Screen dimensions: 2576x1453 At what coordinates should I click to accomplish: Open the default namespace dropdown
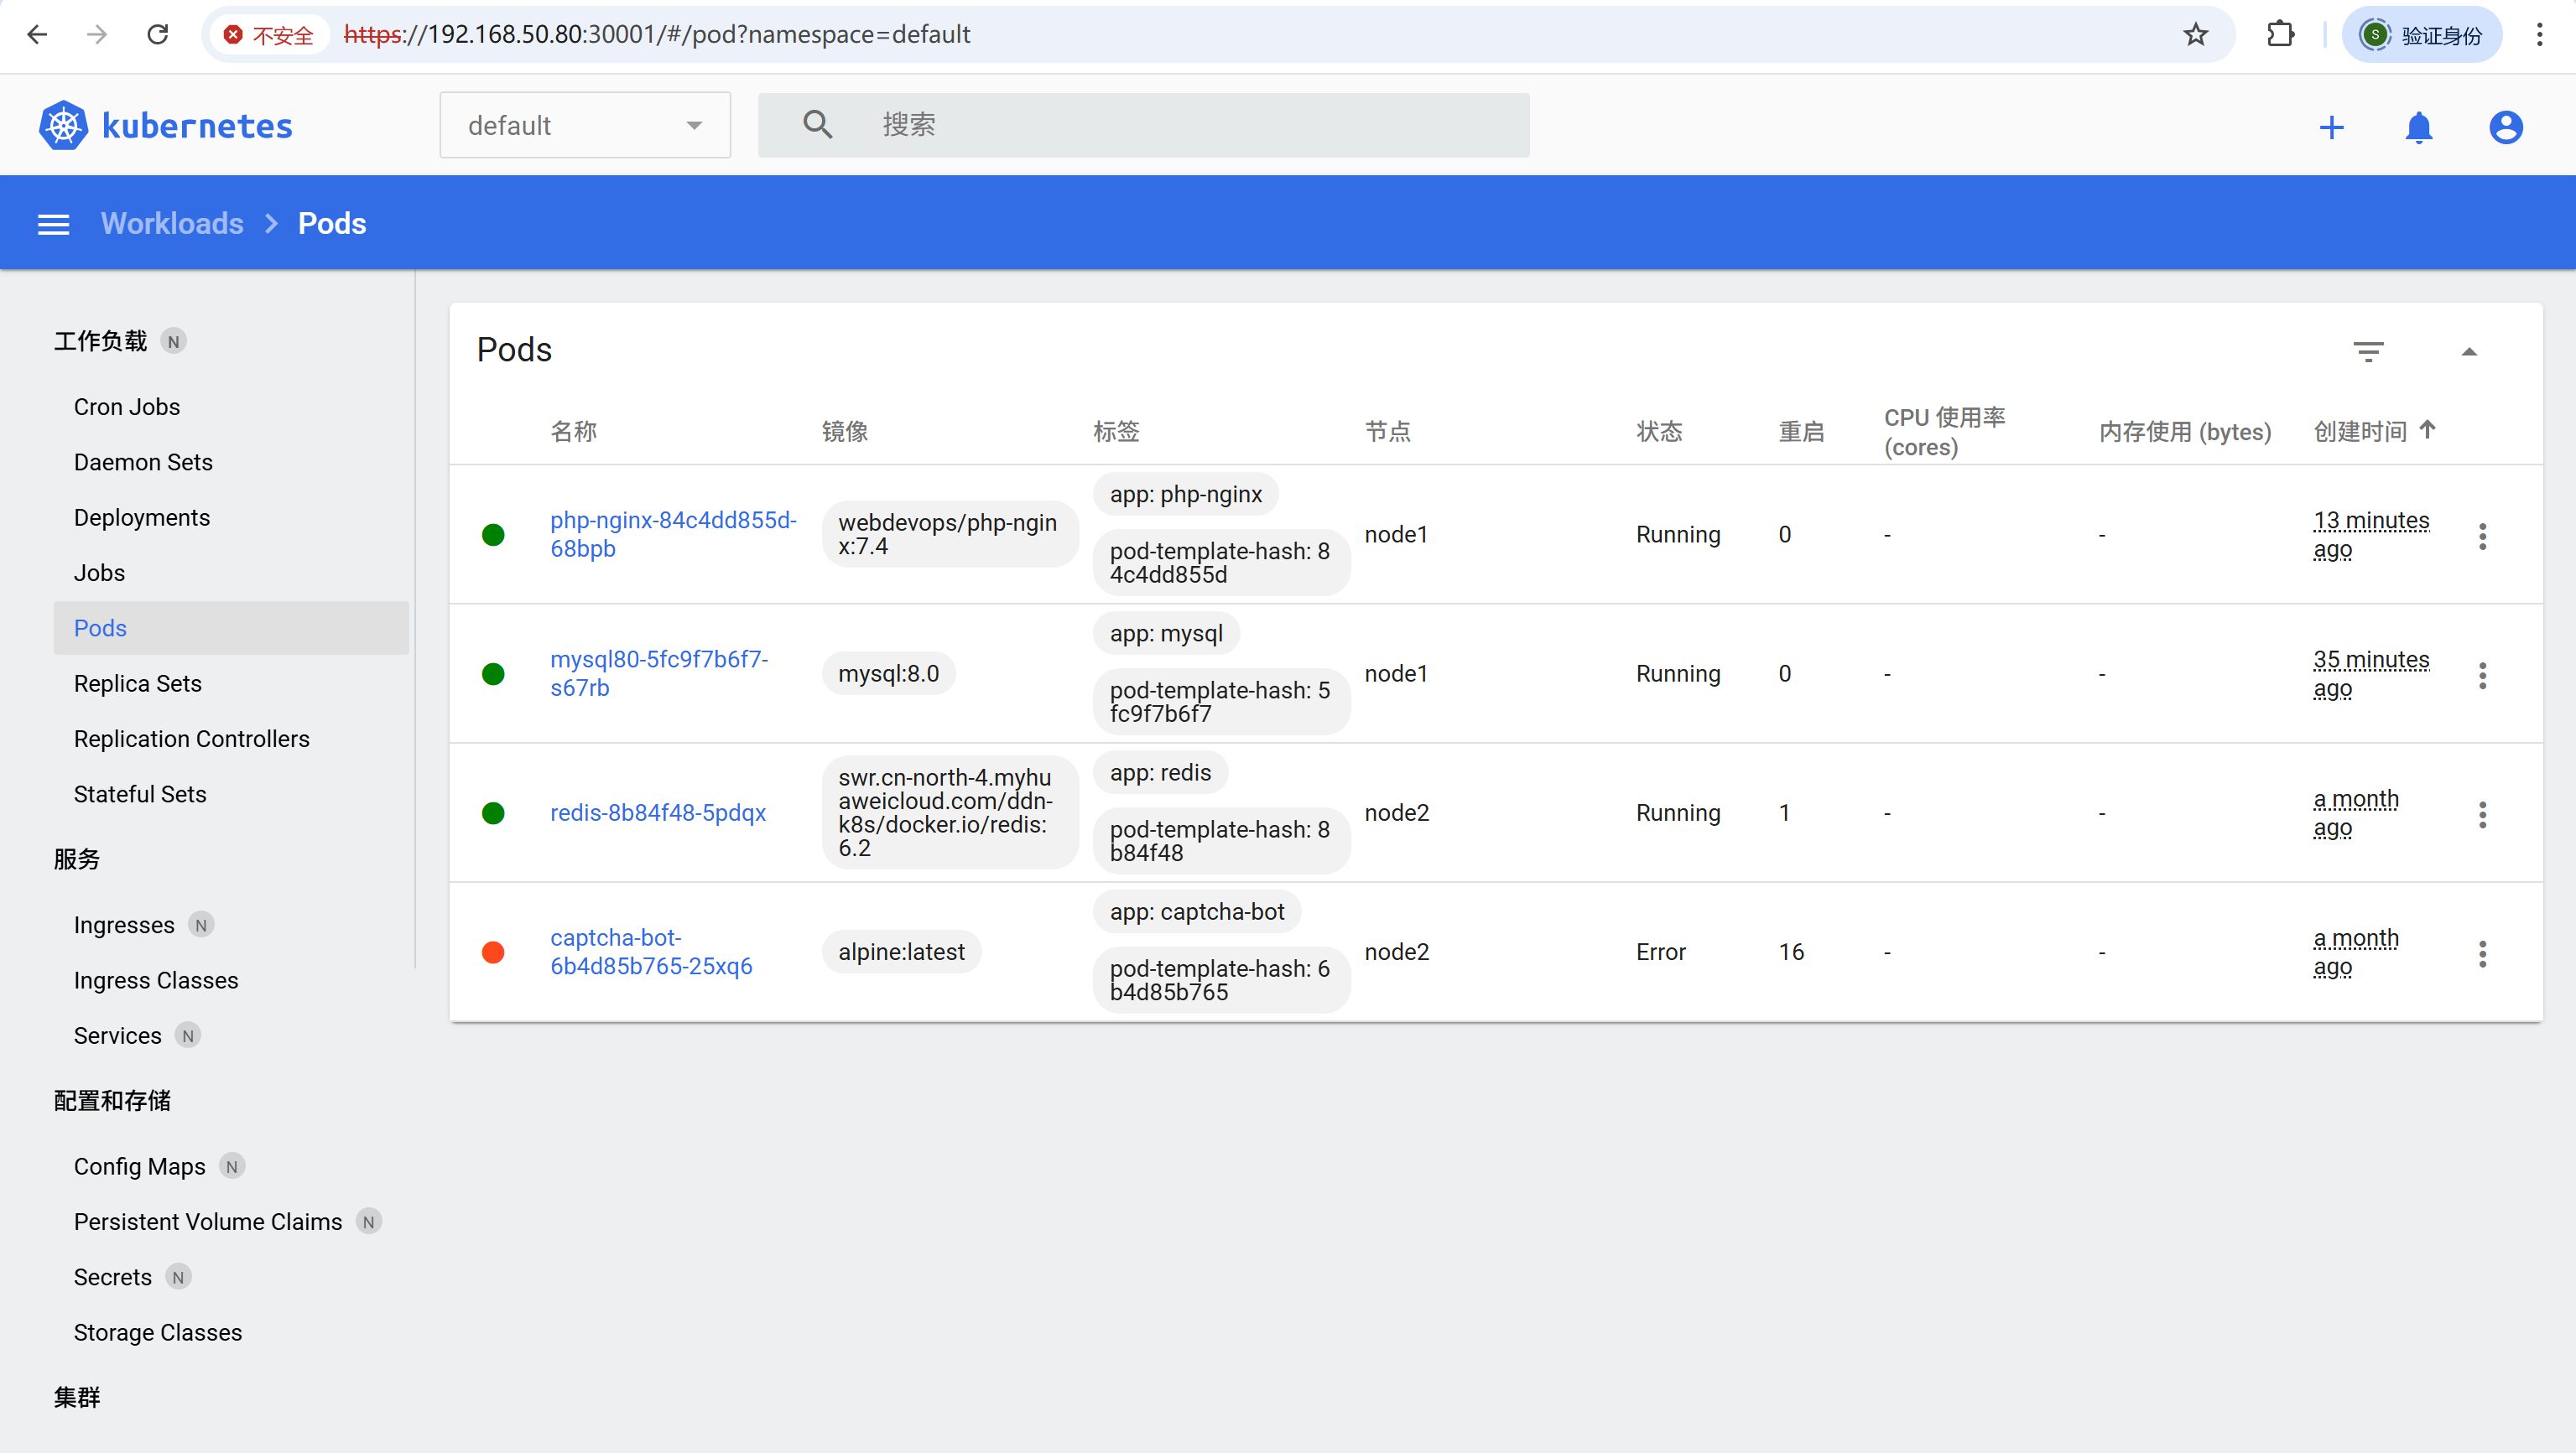(x=584, y=126)
